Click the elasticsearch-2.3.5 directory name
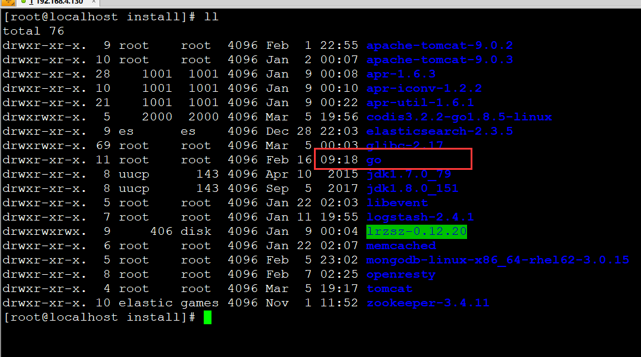The image size is (641, 357). (x=440, y=131)
